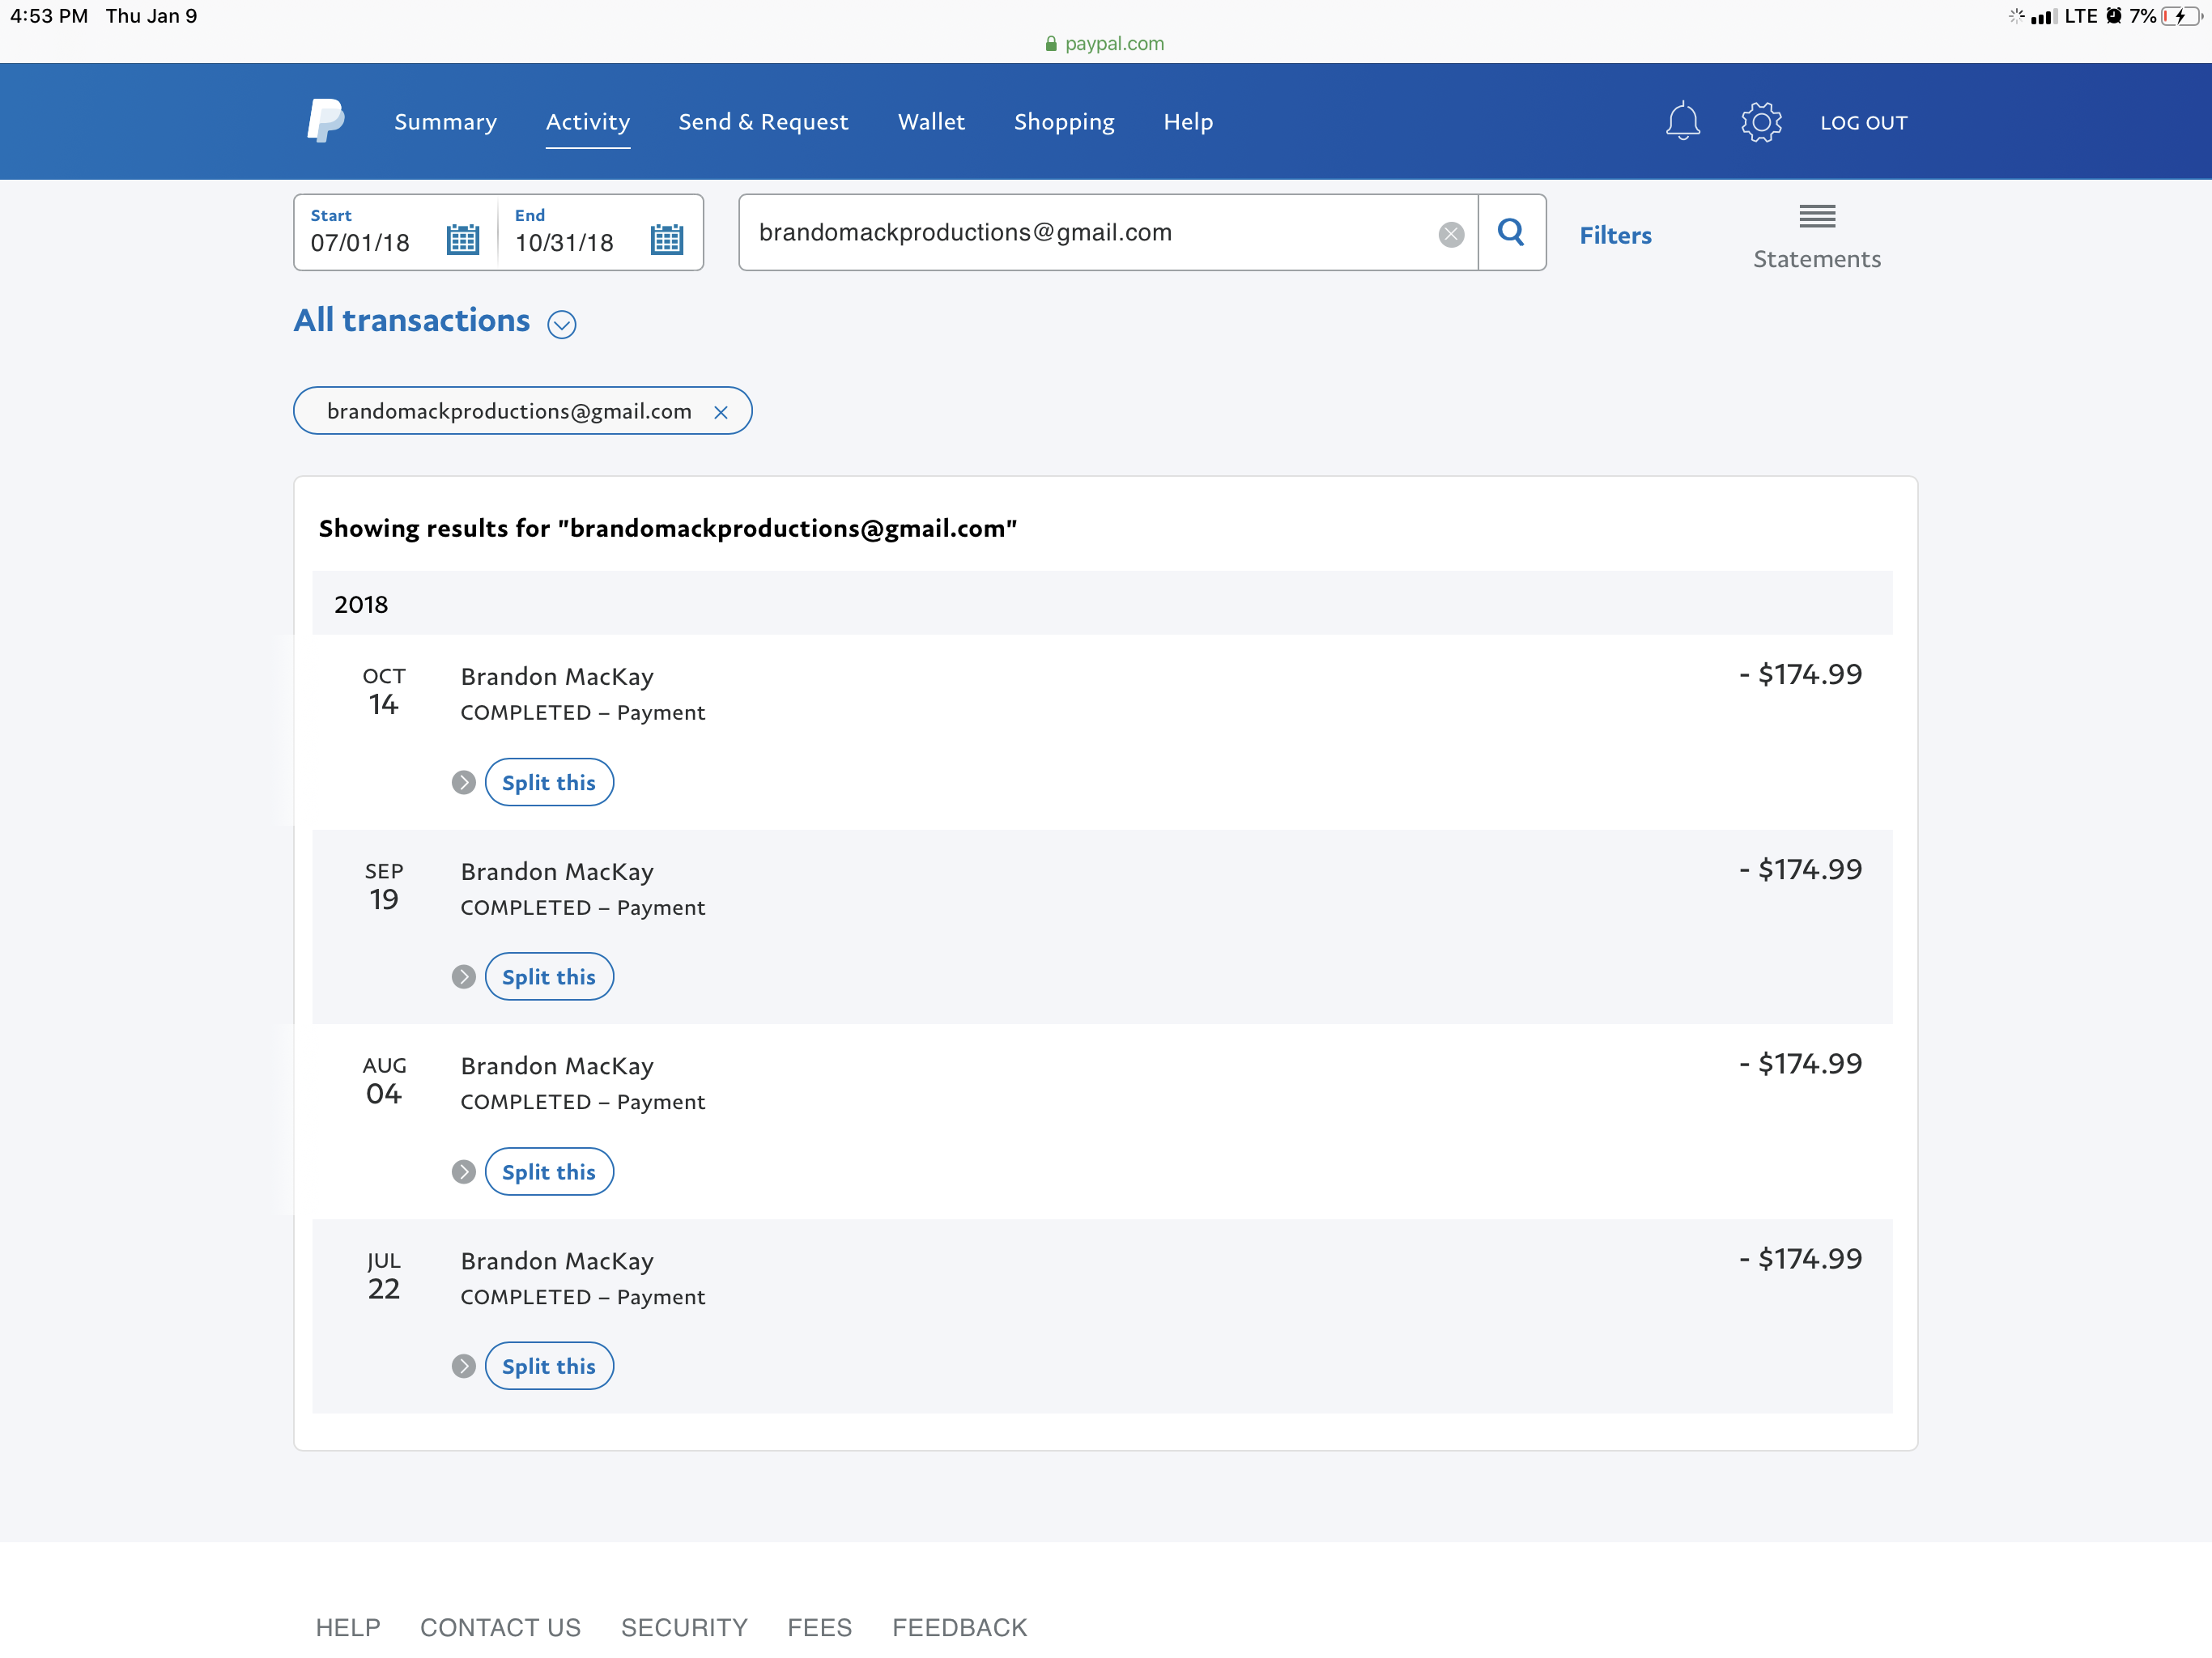The height and width of the screenshot is (1658, 2212).
Task: Open FEEDBACK footer link
Action: [959, 1627]
